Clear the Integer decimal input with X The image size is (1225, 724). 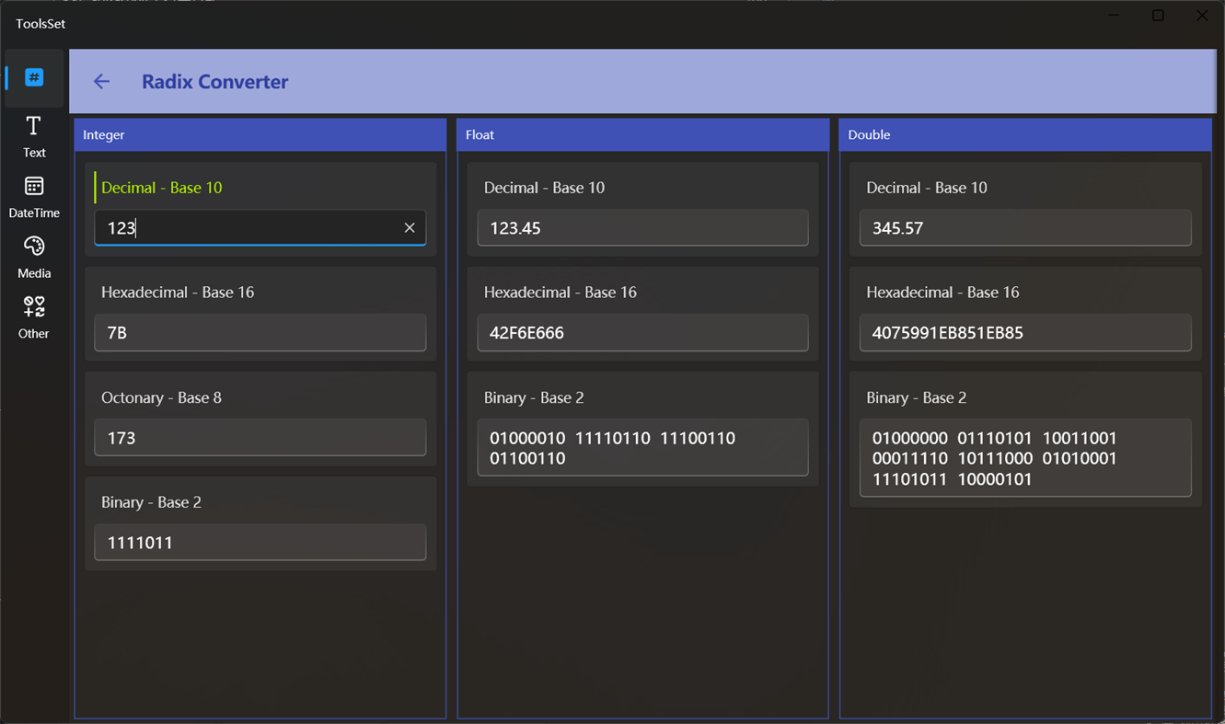click(410, 228)
